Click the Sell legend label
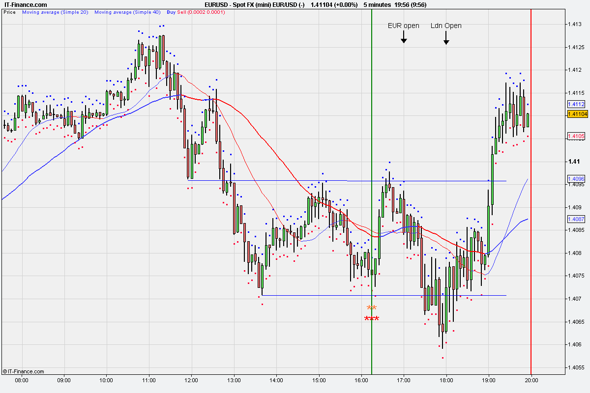590x393 pixels. click(182, 12)
